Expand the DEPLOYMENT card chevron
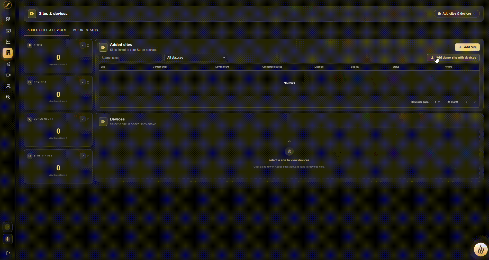 83,119
